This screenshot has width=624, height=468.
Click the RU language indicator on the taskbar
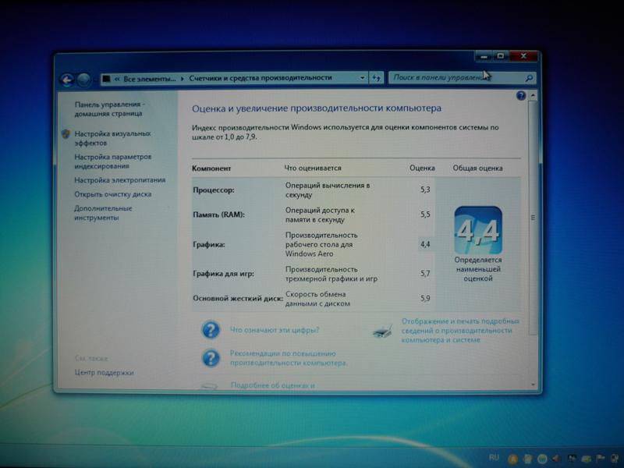coord(494,457)
